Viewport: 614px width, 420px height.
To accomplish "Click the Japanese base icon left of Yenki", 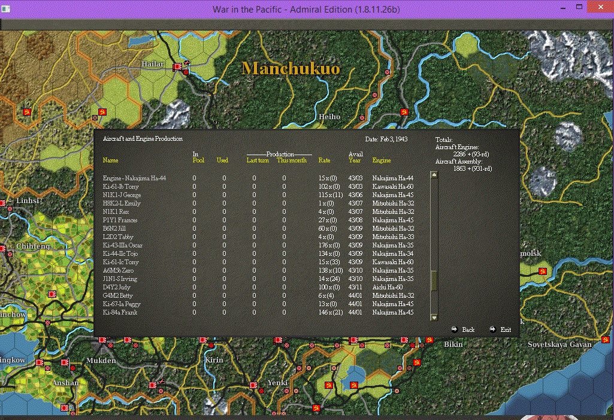I will click(253, 385).
